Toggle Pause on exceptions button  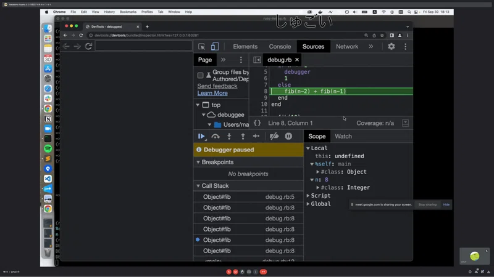(x=288, y=136)
